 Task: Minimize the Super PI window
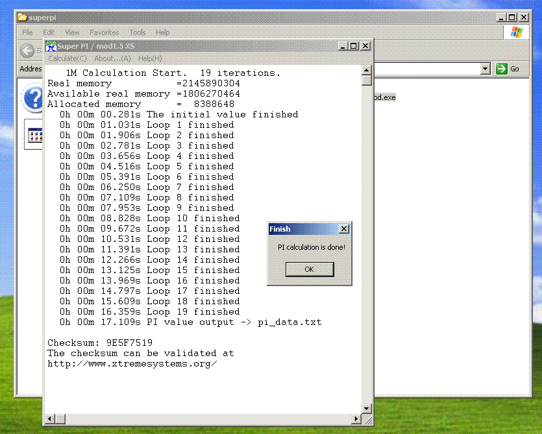point(342,46)
